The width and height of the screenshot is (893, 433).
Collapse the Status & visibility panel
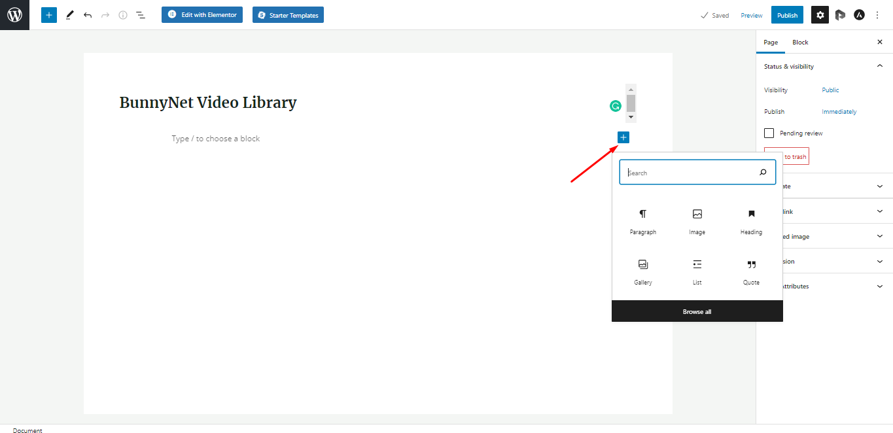(879, 66)
